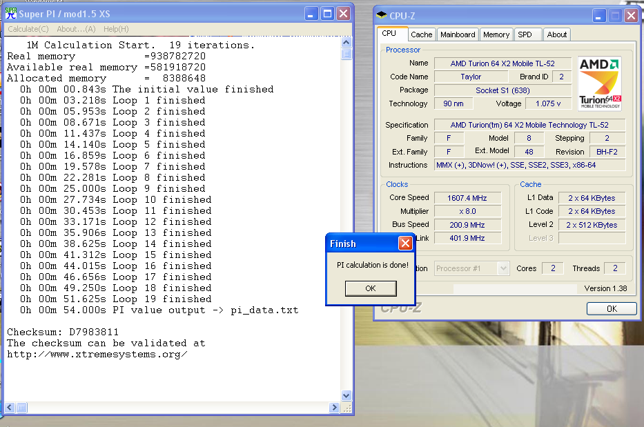Open the Processor #1 selection dropdown
The height and width of the screenshot is (427, 644).
(x=471, y=268)
